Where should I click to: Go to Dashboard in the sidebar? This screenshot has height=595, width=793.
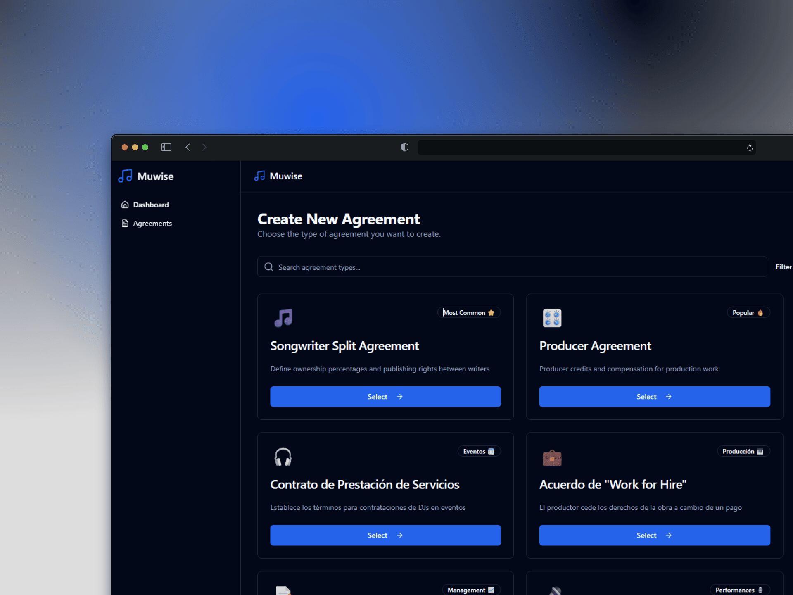pos(145,205)
